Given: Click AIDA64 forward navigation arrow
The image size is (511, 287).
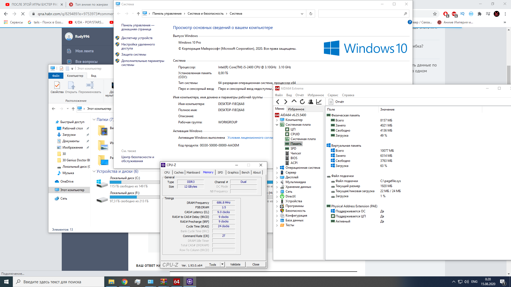Looking at the screenshot, I should pos(286,102).
